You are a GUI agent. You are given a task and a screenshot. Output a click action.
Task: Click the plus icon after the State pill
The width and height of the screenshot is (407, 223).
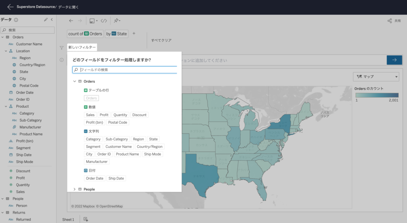point(134,33)
